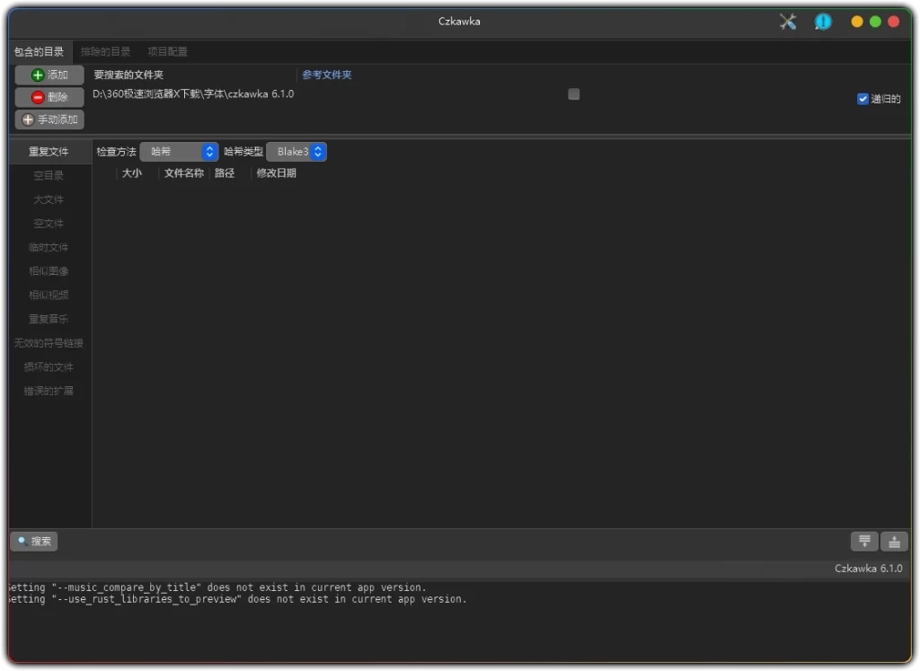The height and width of the screenshot is (671, 920).
Task: Switch to the 排除的目录 tab
Action: pos(106,51)
